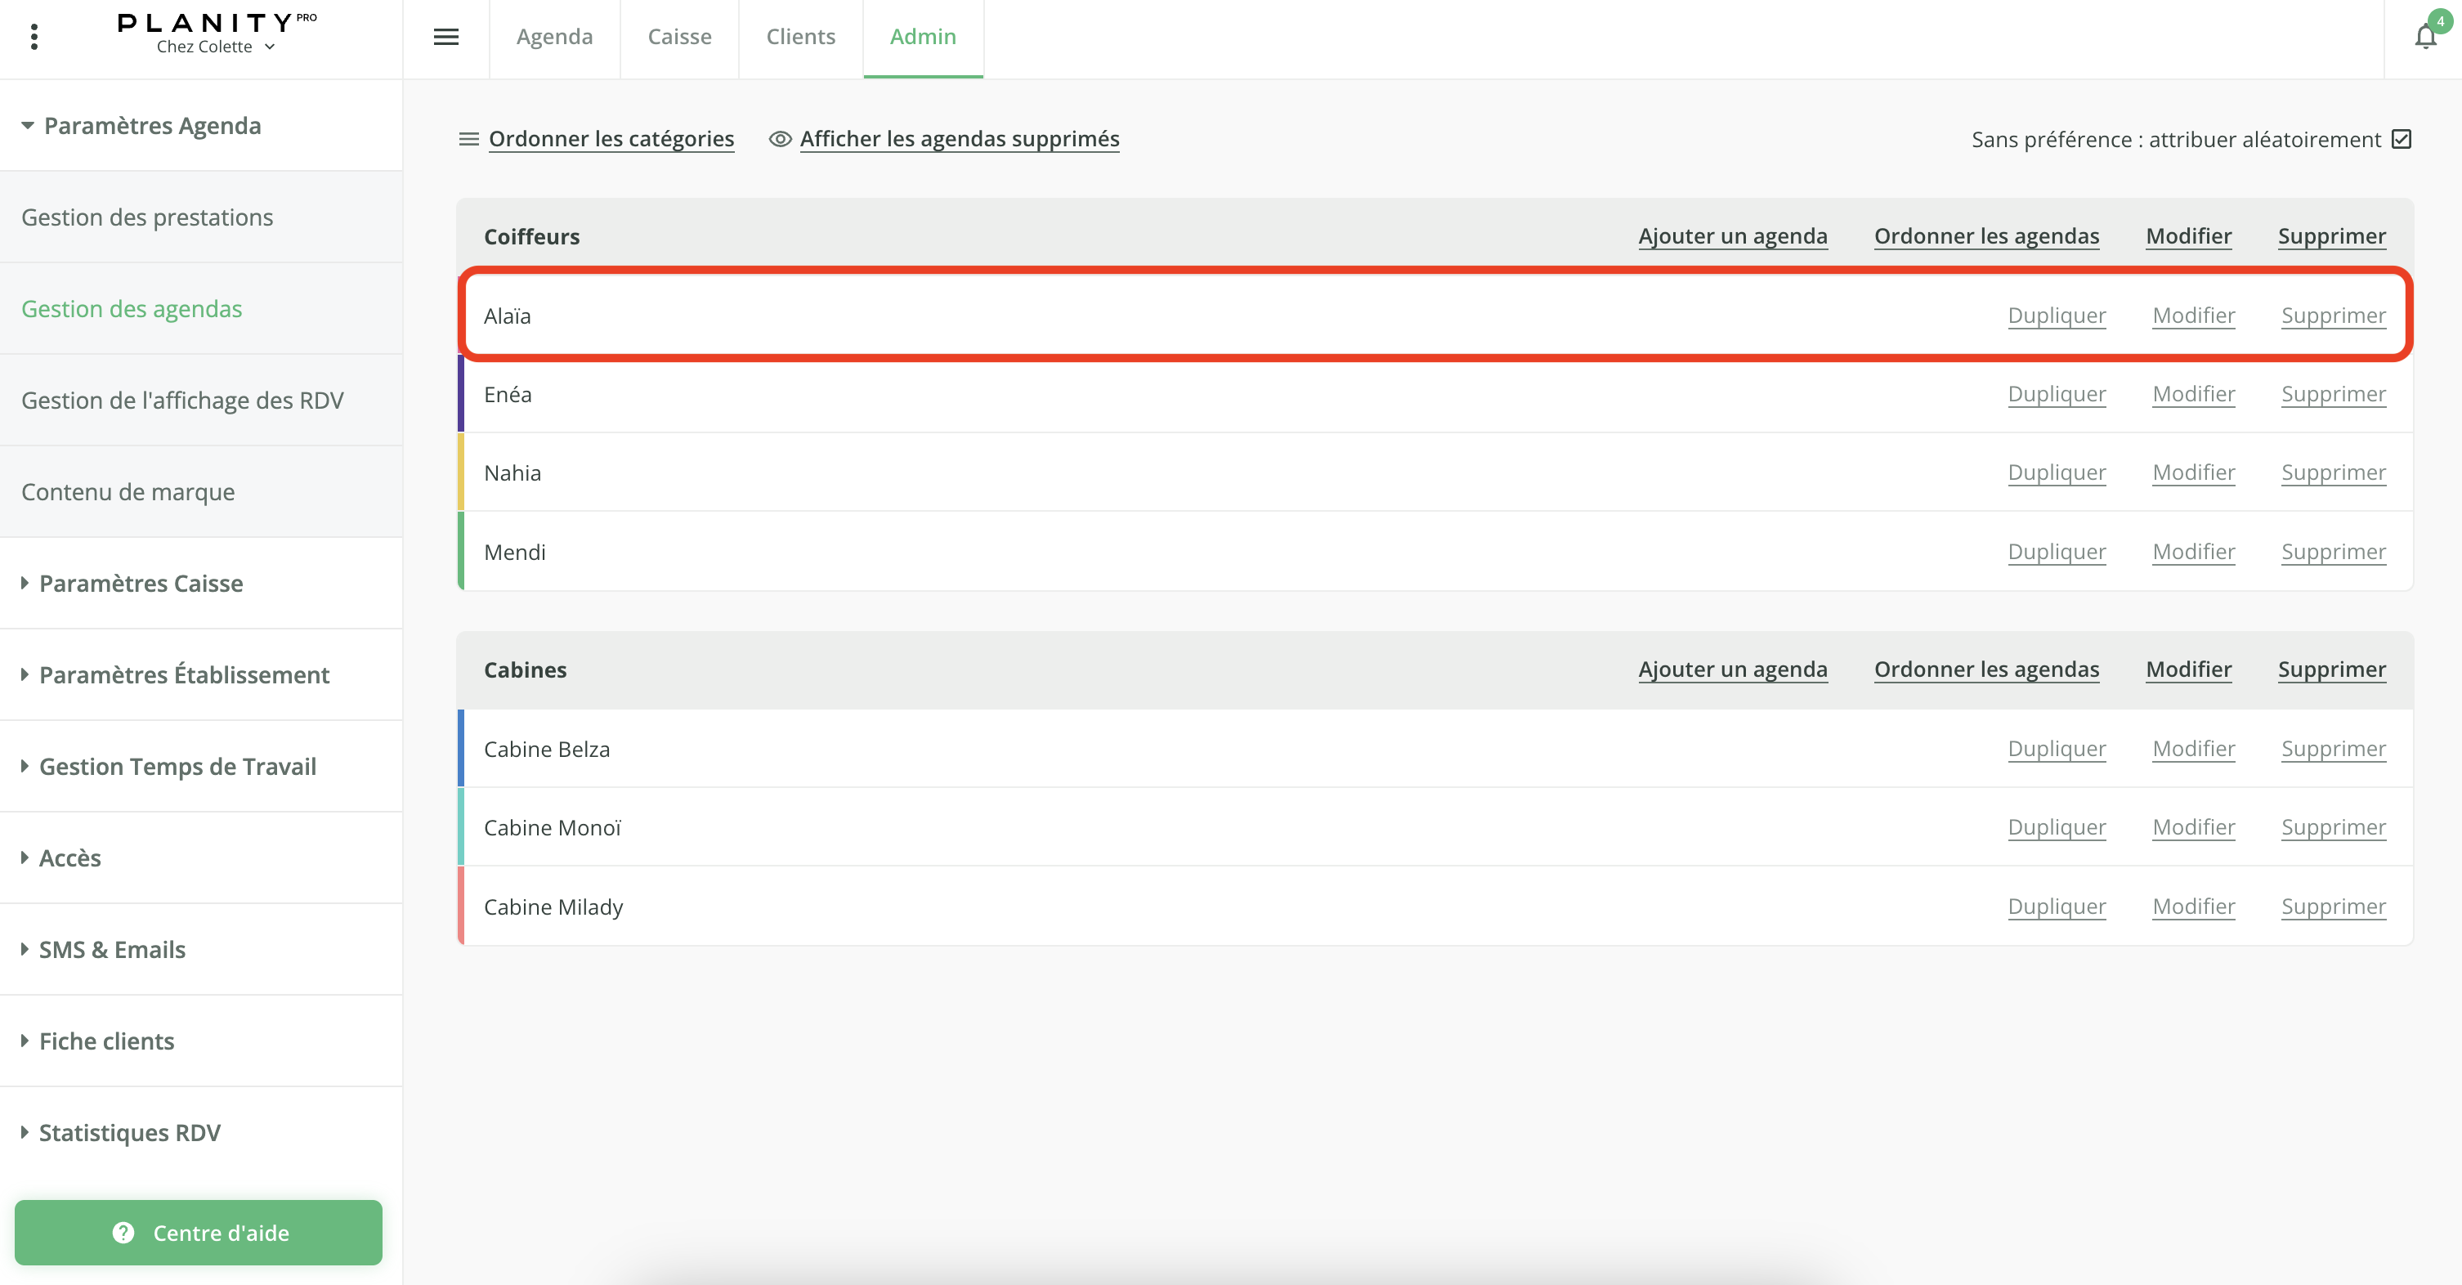The width and height of the screenshot is (2462, 1285).
Task: Open the three-dot vertical menu
Action: 34,36
